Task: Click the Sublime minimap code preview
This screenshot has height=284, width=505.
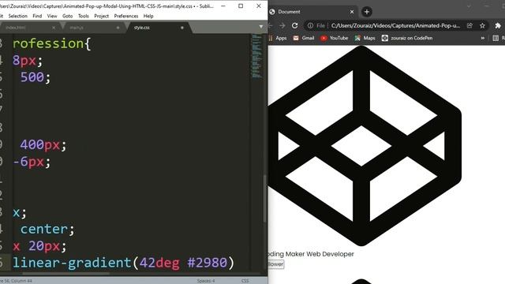Action: pyautogui.click(x=257, y=56)
